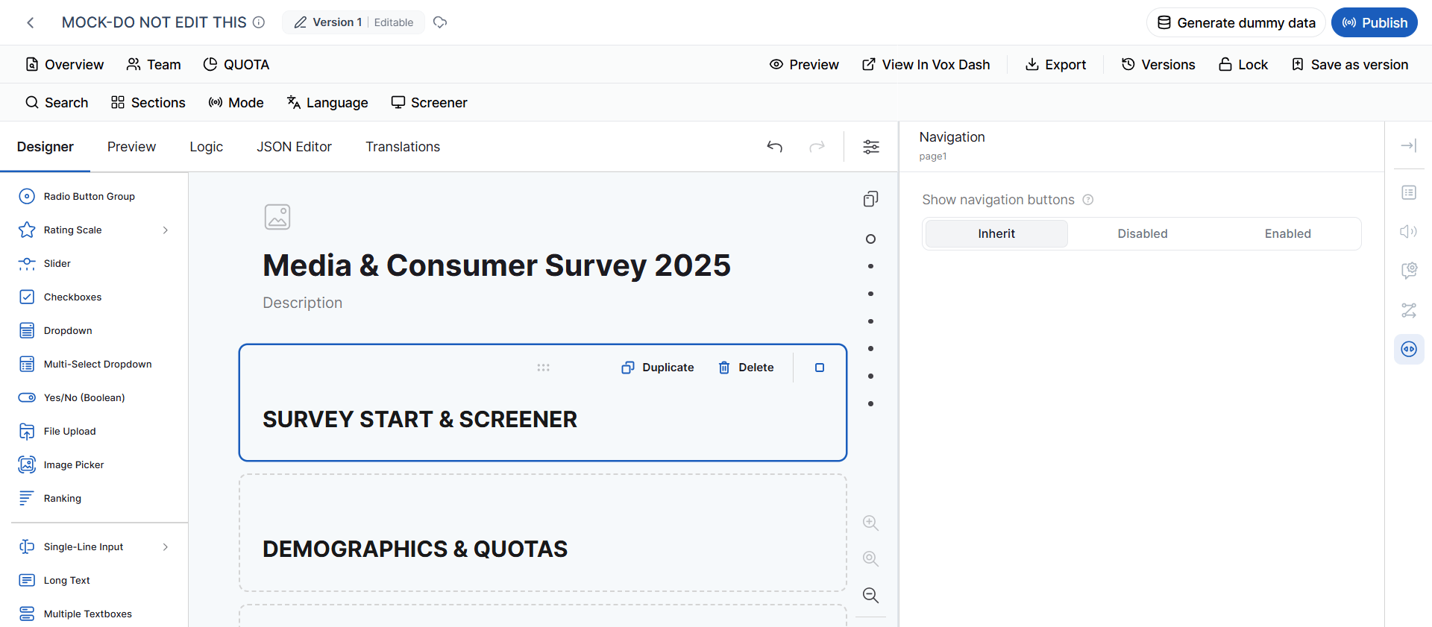The height and width of the screenshot is (627, 1432).
Task: Select Inherit for navigation buttons
Action: 996,233
